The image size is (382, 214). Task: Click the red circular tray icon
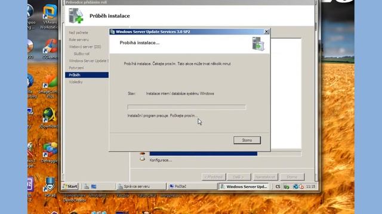(301, 187)
